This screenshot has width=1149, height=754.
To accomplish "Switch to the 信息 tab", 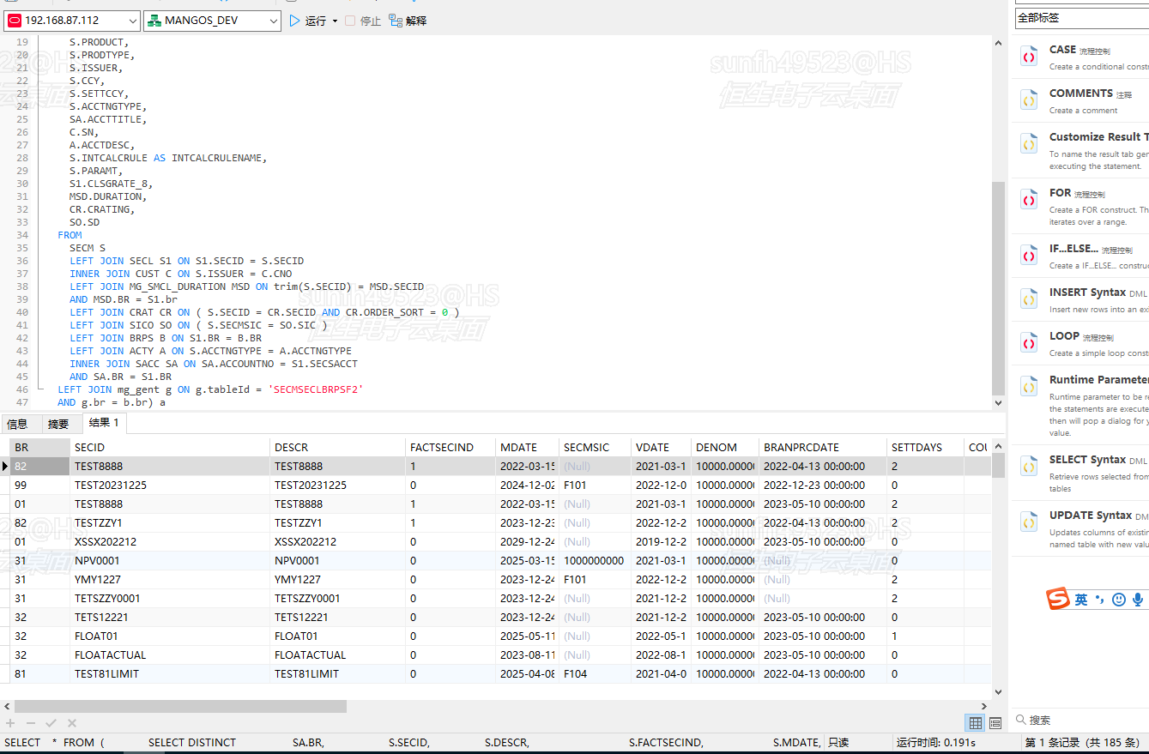I will point(17,424).
